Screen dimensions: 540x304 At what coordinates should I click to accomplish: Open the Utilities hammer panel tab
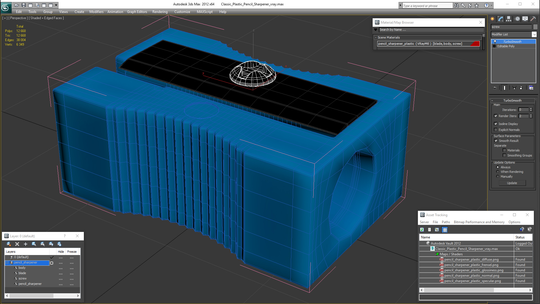click(x=533, y=19)
